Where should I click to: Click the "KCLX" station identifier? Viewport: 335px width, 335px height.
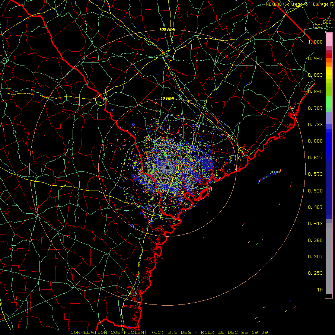point(207,332)
